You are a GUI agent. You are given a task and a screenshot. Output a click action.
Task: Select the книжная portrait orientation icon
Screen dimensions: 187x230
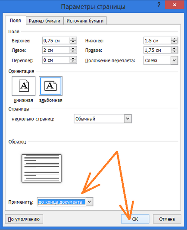[24, 86]
